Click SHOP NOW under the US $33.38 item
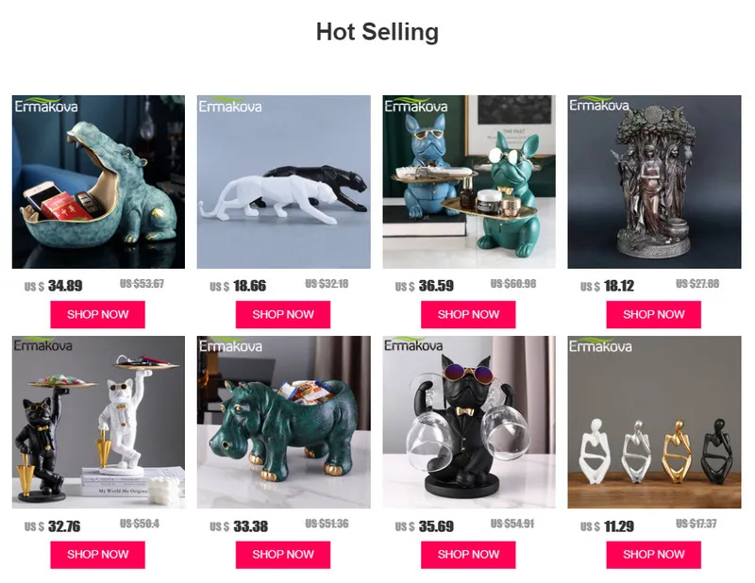Viewport: 755px width, 583px height. coord(283,555)
